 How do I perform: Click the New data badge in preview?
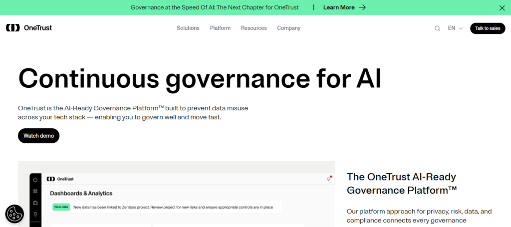[61, 207]
